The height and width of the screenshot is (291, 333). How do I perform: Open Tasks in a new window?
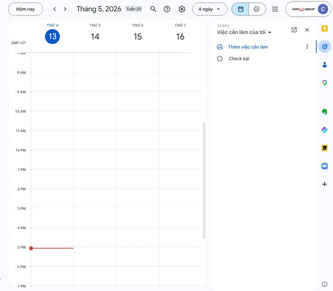click(294, 30)
